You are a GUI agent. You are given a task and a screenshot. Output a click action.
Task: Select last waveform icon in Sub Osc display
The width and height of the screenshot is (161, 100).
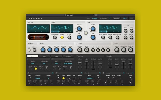47,32
